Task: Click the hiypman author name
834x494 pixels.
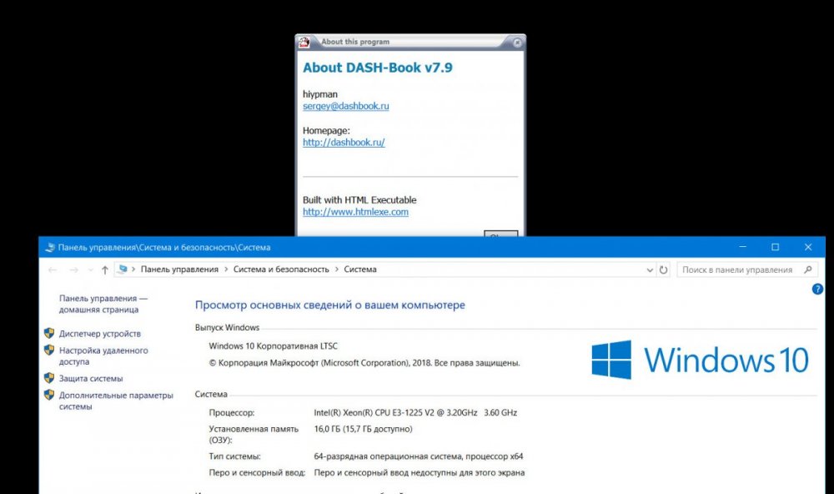Action: point(319,94)
